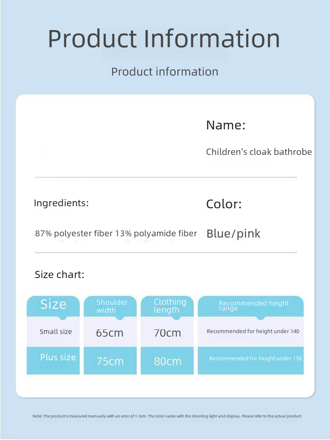Click the large Product Information heading
Image resolution: width=330 pixels, height=440 pixels.
(x=164, y=39)
